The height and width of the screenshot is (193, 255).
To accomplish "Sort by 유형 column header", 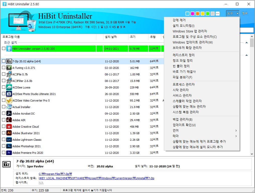I will click(155, 37).
